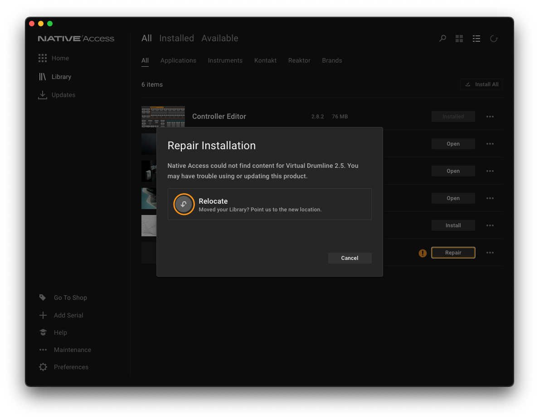Click the red close window button
Viewport: 539px width, 420px height.
click(32, 24)
